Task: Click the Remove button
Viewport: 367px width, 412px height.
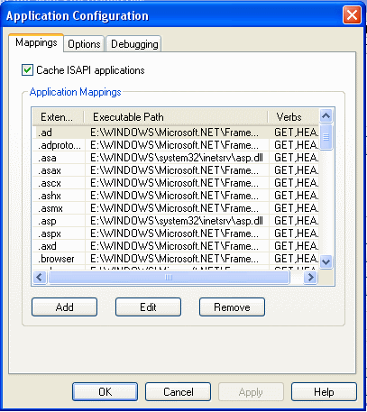Action: (x=232, y=307)
